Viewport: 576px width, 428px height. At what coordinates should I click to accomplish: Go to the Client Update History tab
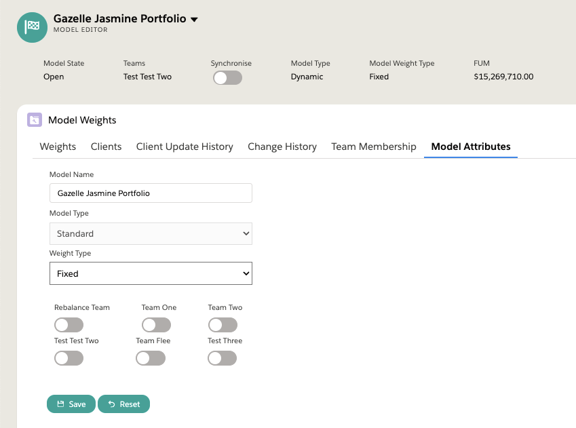pyautogui.click(x=185, y=147)
